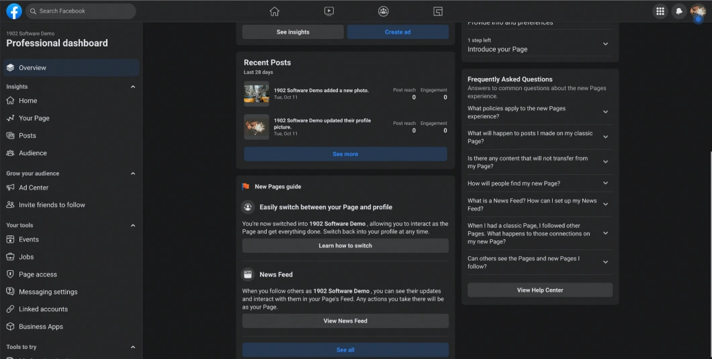Click the View News Feed button
The image size is (712, 359).
click(x=345, y=321)
